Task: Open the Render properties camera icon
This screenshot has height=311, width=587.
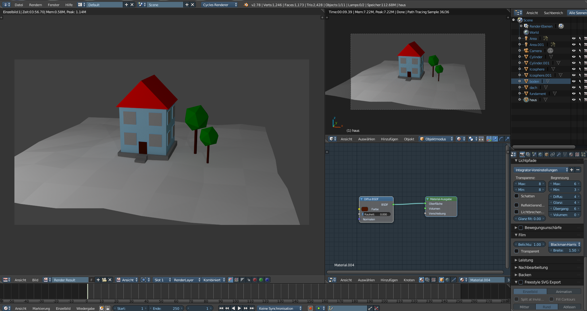Action: [x=522, y=154]
